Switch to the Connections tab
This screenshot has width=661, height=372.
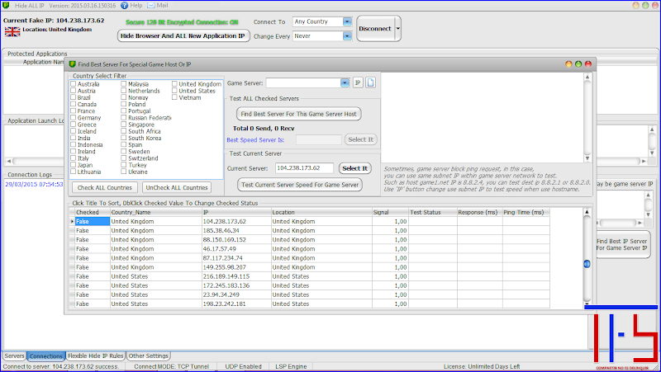click(x=46, y=356)
